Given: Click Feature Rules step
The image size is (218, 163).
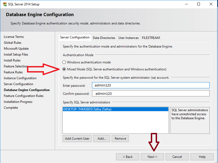Looking at the screenshot, I should (x=13, y=72).
